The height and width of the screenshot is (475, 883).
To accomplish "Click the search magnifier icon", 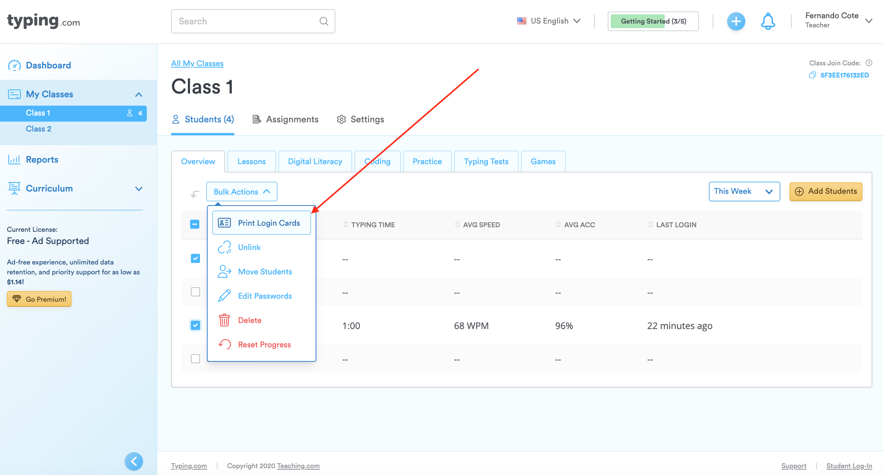I will 324,21.
